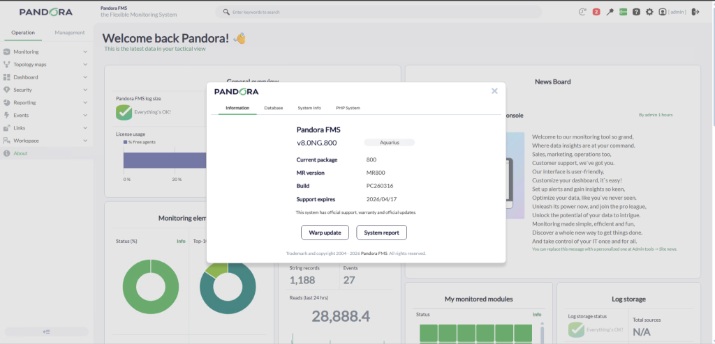
Task: Click the About info icon in sidebar
Action: [x=7, y=153]
